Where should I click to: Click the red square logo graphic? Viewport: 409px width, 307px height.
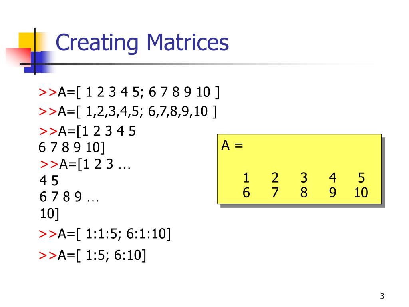pyautogui.click(x=18, y=56)
